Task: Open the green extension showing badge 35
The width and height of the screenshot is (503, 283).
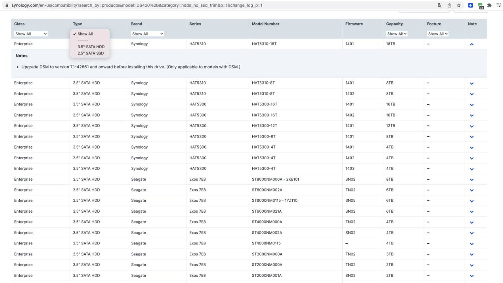Action: tap(480, 5)
